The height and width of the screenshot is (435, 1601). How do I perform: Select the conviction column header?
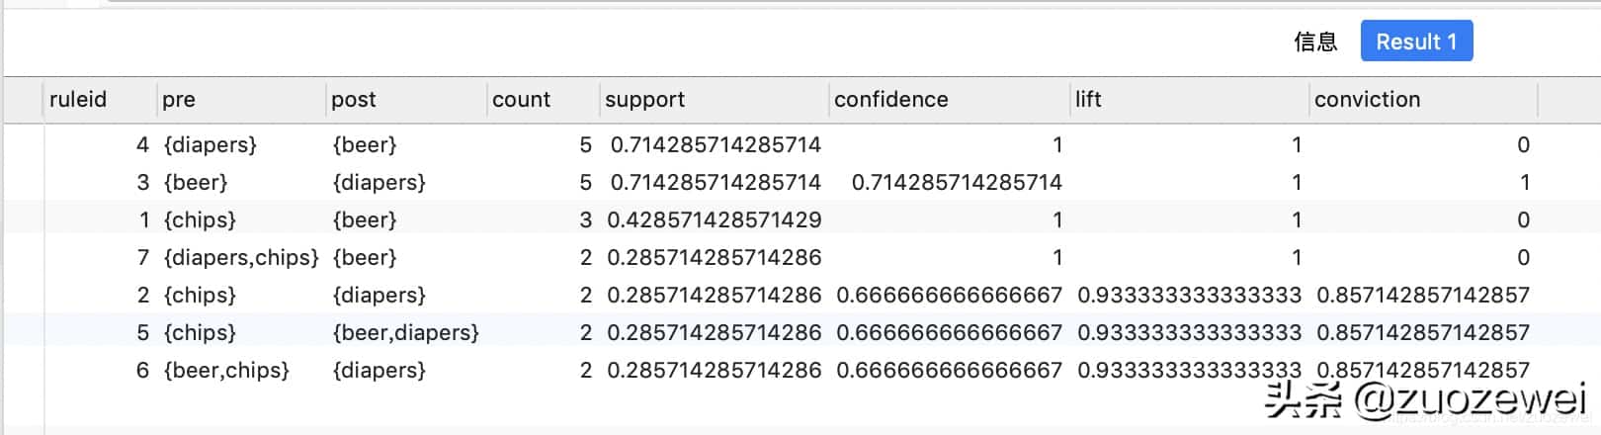tap(1367, 100)
